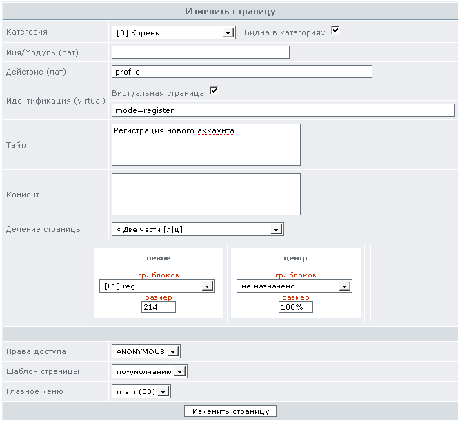Click the left column size field '214'
This screenshot has width=460, height=421.
click(x=159, y=307)
